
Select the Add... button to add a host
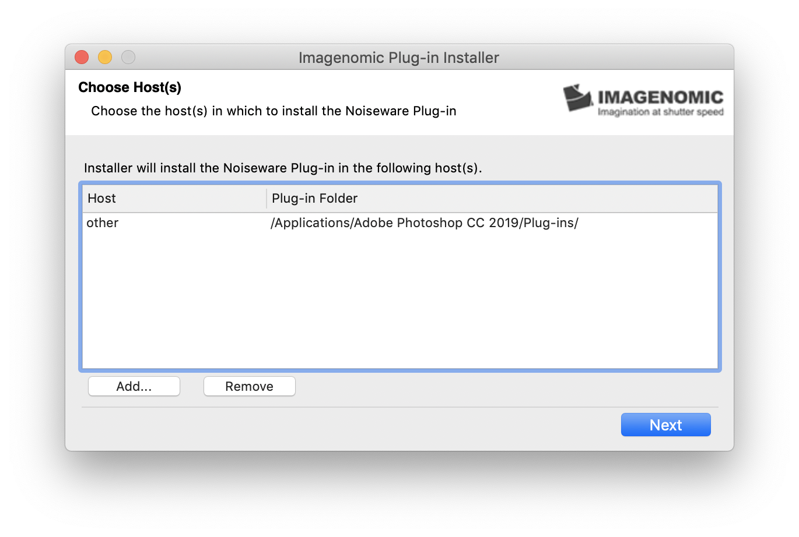pyautogui.click(x=134, y=386)
